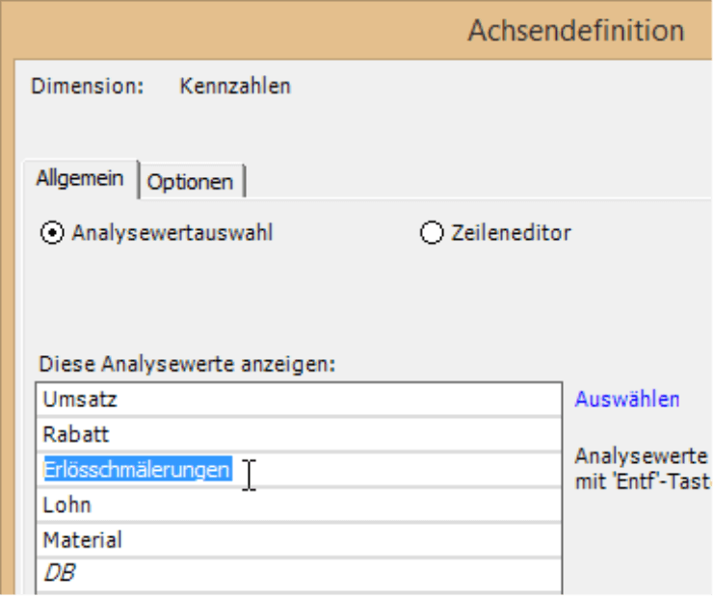Switch to the Optionen tab
Viewport: 713px width, 596px height.
point(191,181)
